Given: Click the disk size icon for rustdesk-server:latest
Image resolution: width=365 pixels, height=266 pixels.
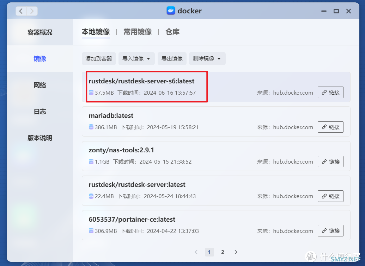Looking at the screenshot, I should (91, 196).
